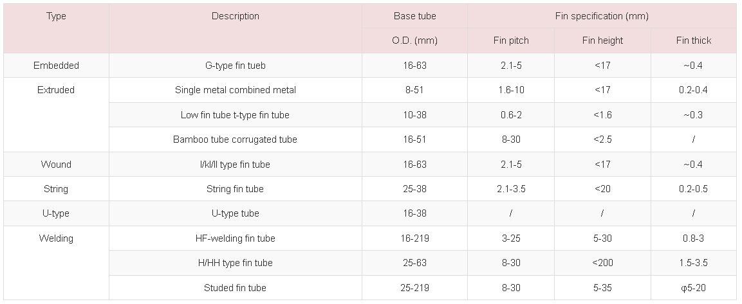Select Low fin tube t-type row
Viewport: 742px width, 304px height.
click(x=423, y=115)
